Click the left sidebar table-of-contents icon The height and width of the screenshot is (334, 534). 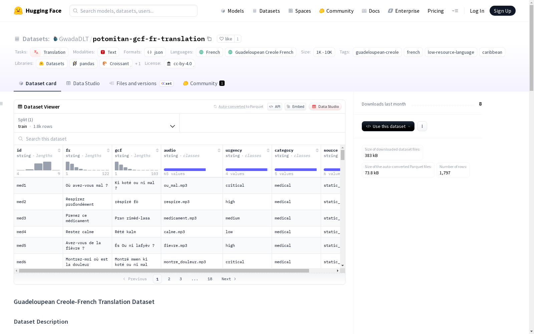point(2,104)
